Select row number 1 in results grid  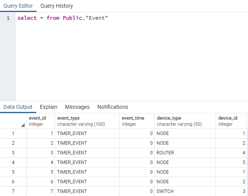13,133
